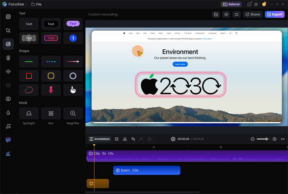Zoom in the timeline with plus
The width and height of the screenshot is (288, 194).
(x=275, y=139)
